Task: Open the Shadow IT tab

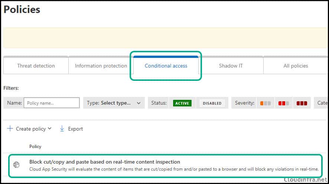Action: coord(231,66)
